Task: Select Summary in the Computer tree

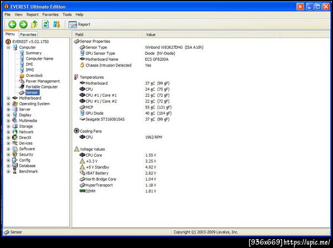Action: [33, 53]
